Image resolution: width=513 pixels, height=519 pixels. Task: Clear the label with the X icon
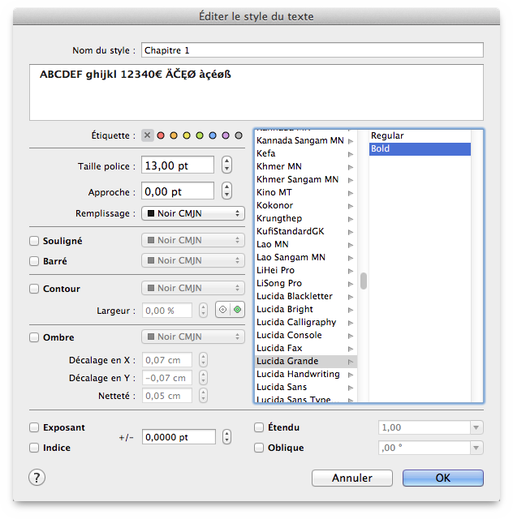[x=147, y=135]
